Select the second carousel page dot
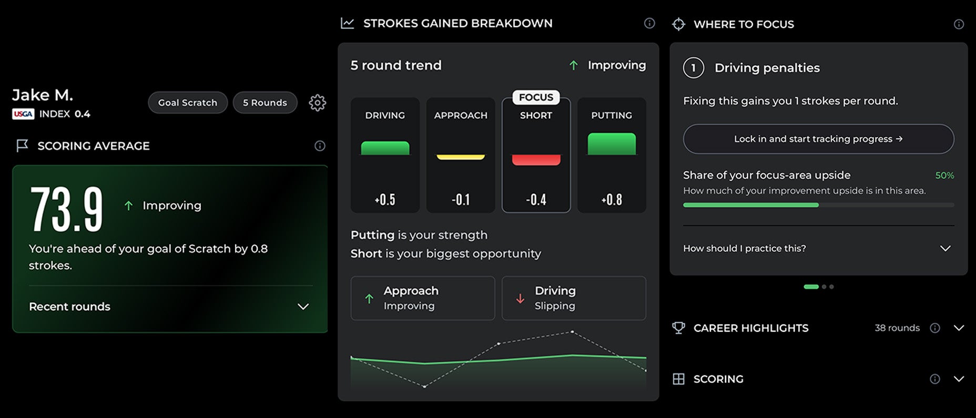The image size is (976, 418). point(824,287)
